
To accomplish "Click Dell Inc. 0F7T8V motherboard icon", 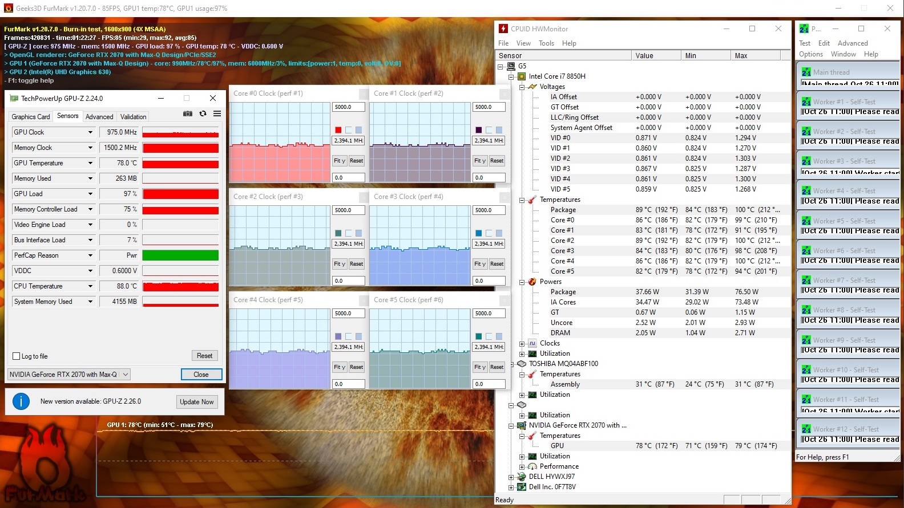I will (x=522, y=487).
